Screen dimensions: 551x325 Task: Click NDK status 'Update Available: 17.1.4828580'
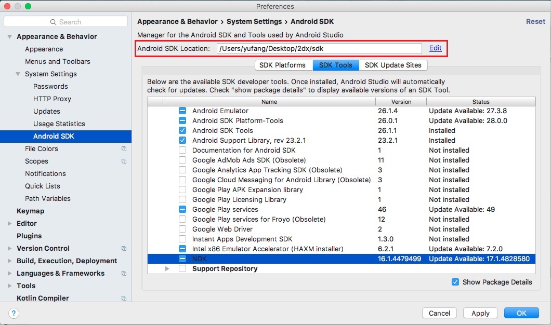(479, 259)
